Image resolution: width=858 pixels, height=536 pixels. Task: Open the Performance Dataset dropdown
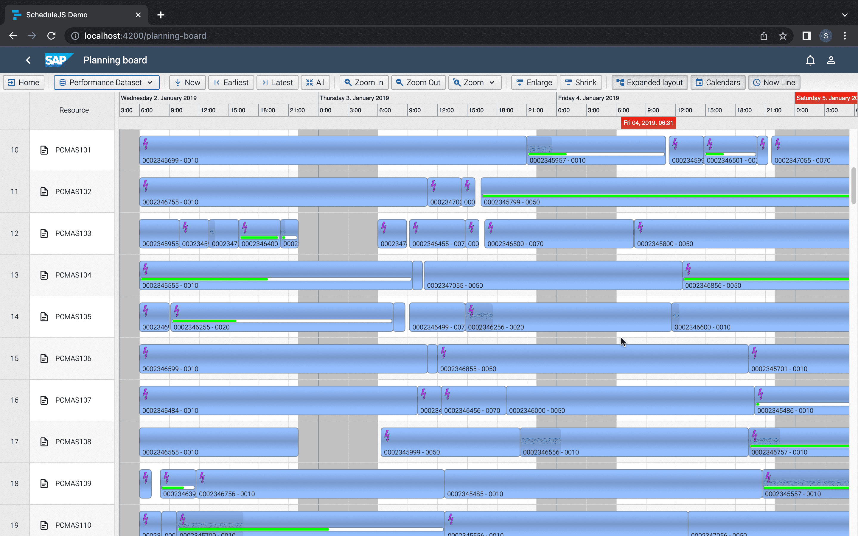pyautogui.click(x=106, y=82)
